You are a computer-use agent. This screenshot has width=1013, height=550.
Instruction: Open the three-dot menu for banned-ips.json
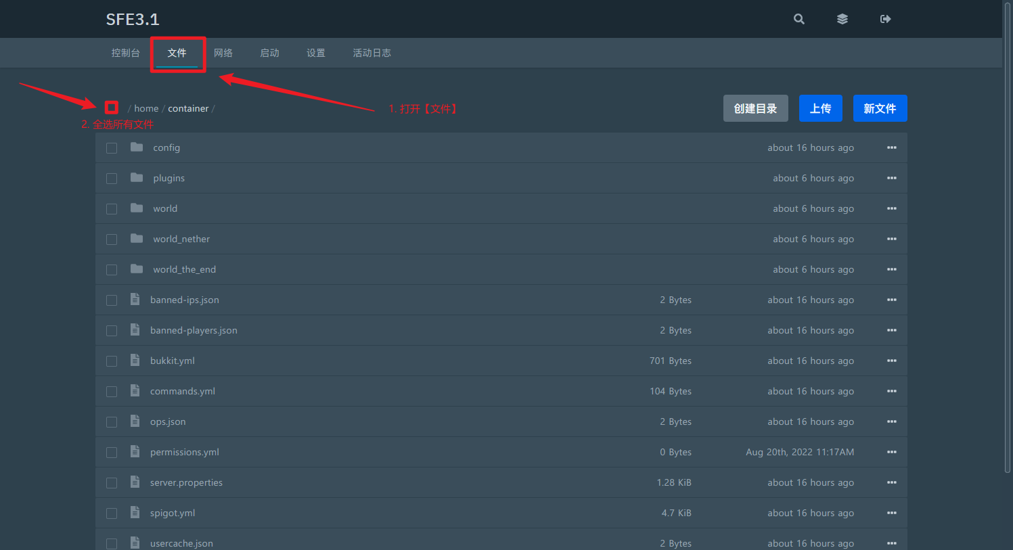(892, 300)
